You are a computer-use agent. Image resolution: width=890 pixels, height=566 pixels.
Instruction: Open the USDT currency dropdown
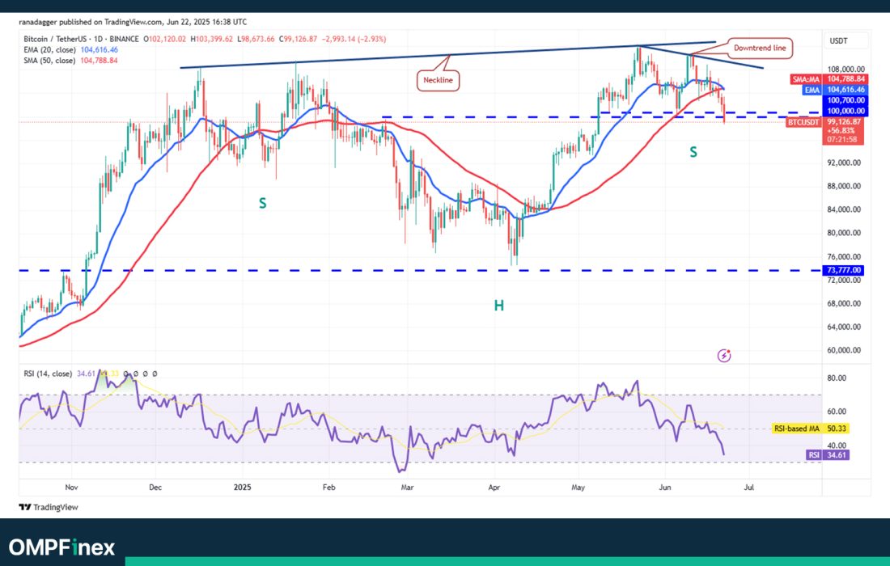pyautogui.click(x=845, y=40)
